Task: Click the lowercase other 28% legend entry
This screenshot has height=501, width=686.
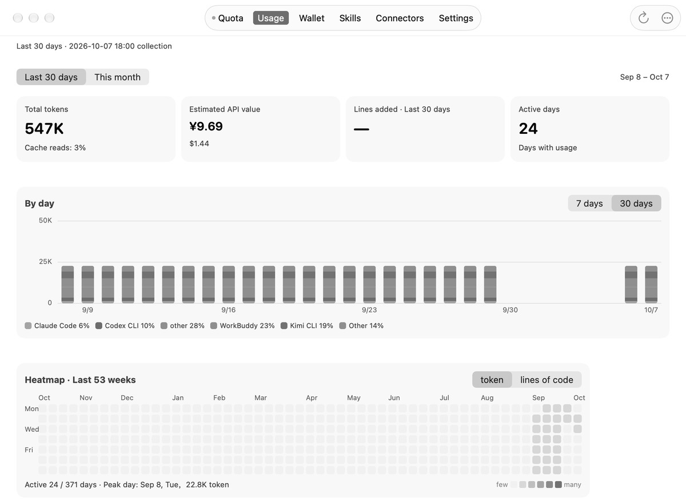Action: (182, 325)
